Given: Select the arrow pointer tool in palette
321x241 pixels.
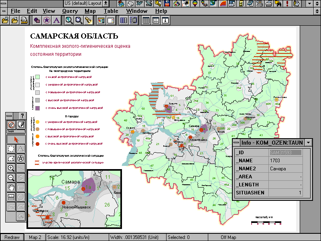Looking at the screenshot, I should pyautogui.click(x=16, y=139).
